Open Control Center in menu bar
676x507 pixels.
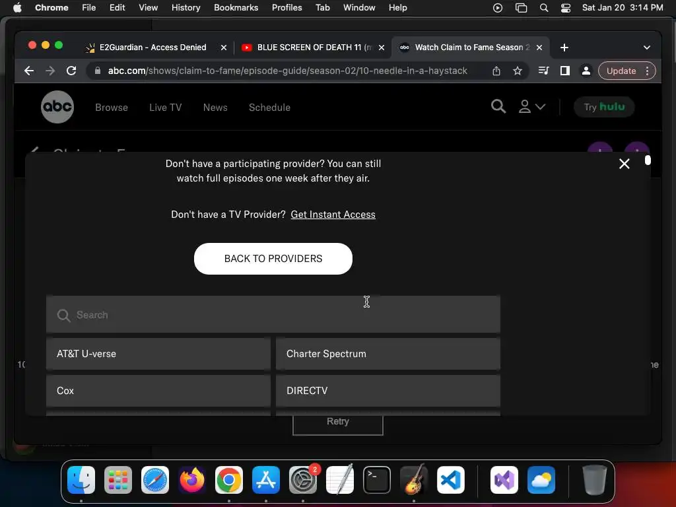pyautogui.click(x=565, y=8)
